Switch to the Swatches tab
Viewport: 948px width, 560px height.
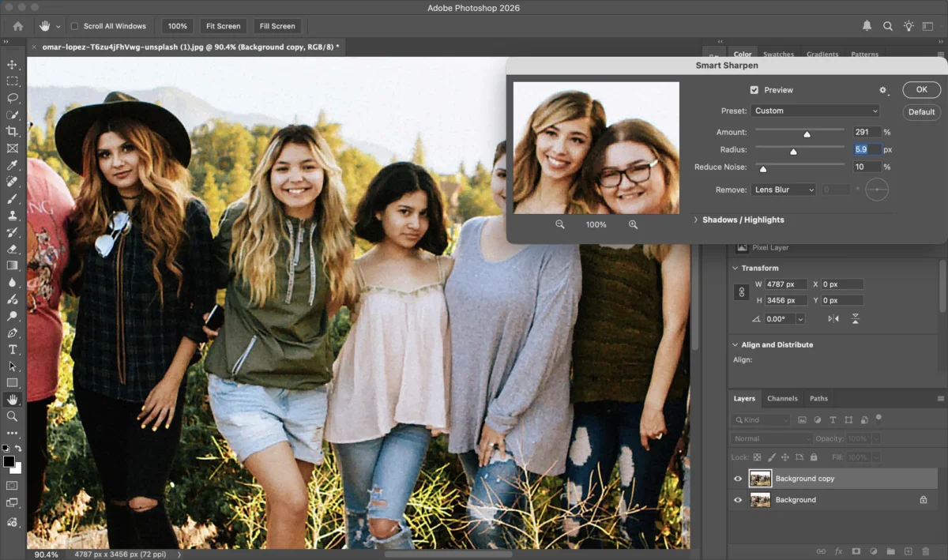(778, 54)
